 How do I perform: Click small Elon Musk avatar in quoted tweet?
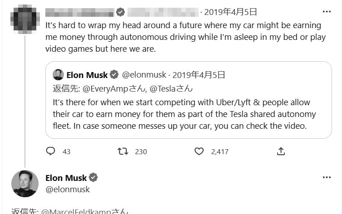(x=58, y=75)
